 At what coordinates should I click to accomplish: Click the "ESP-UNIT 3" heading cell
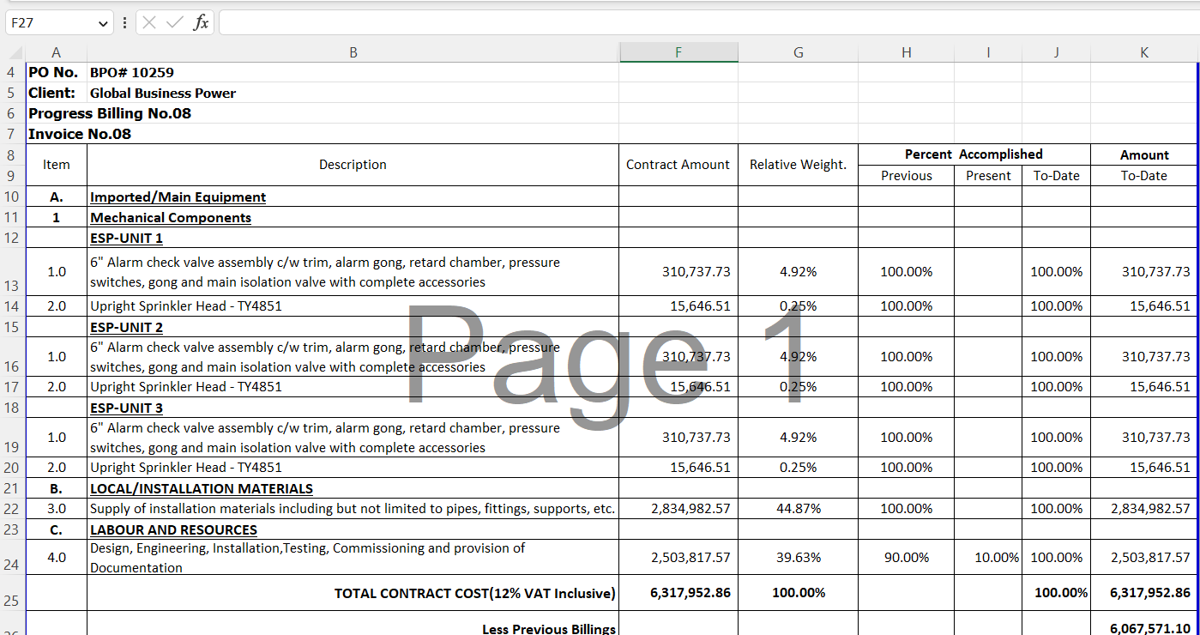[353, 408]
